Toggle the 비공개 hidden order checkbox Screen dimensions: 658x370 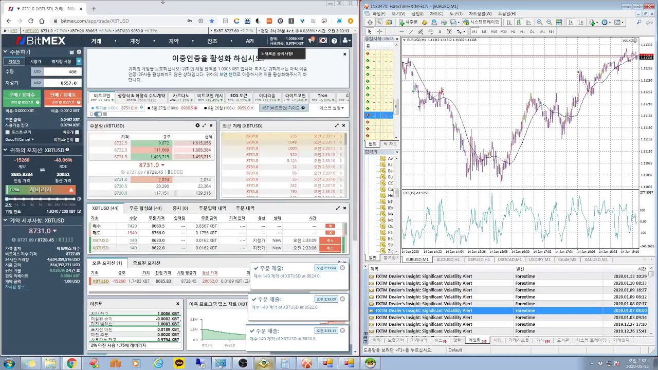tap(77, 132)
